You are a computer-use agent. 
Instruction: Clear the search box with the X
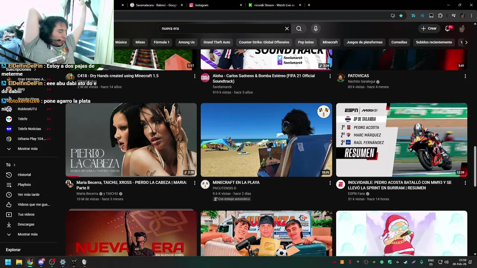[287, 29]
